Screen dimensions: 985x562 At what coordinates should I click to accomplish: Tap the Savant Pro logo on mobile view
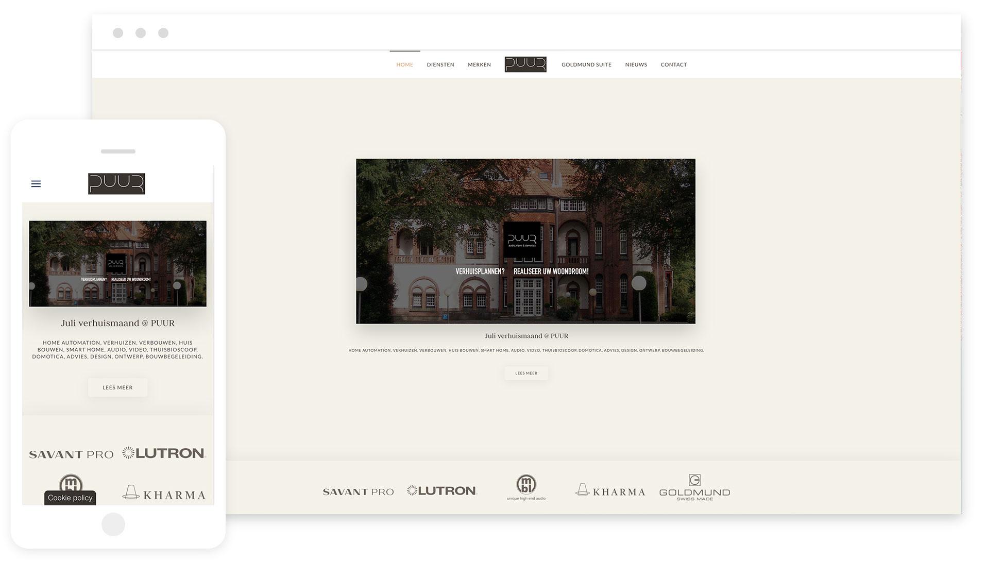[71, 454]
